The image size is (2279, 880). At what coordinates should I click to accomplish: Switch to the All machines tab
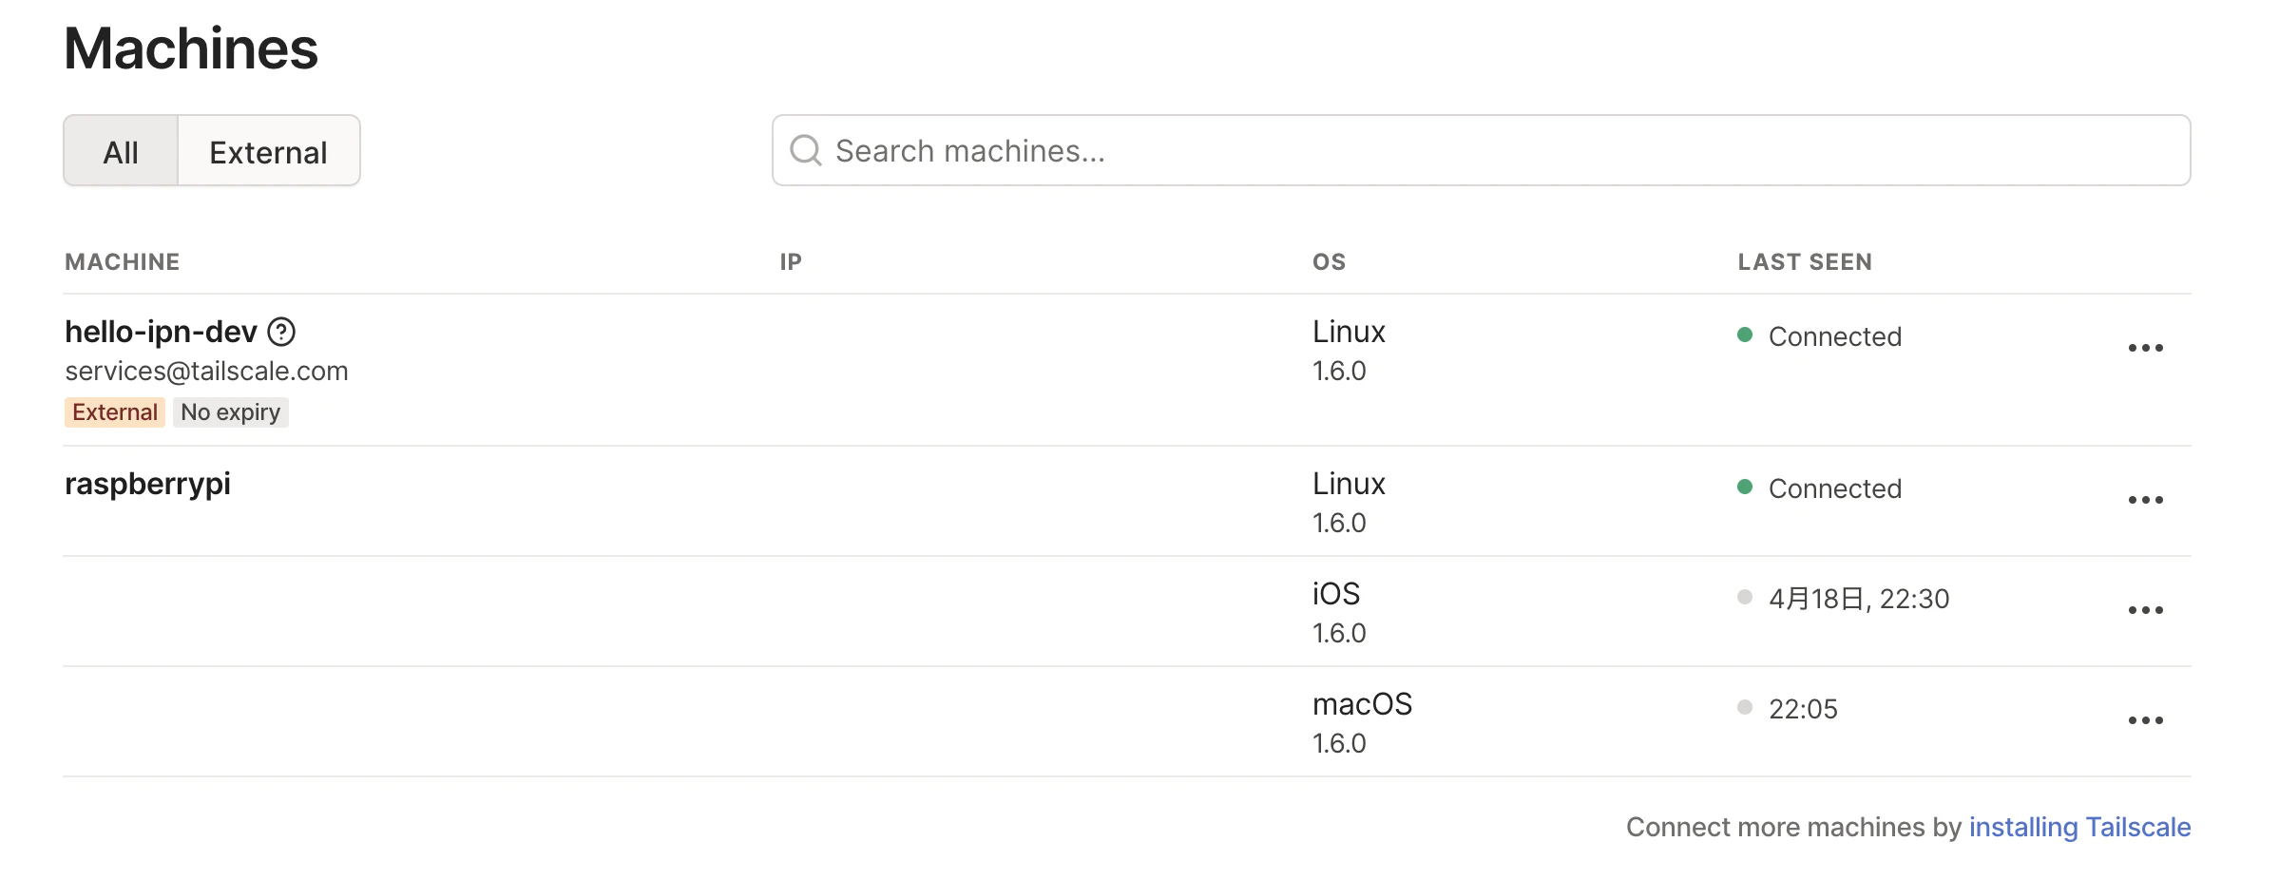point(121,152)
